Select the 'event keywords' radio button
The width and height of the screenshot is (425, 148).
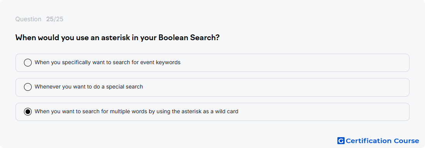[x=28, y=63]
